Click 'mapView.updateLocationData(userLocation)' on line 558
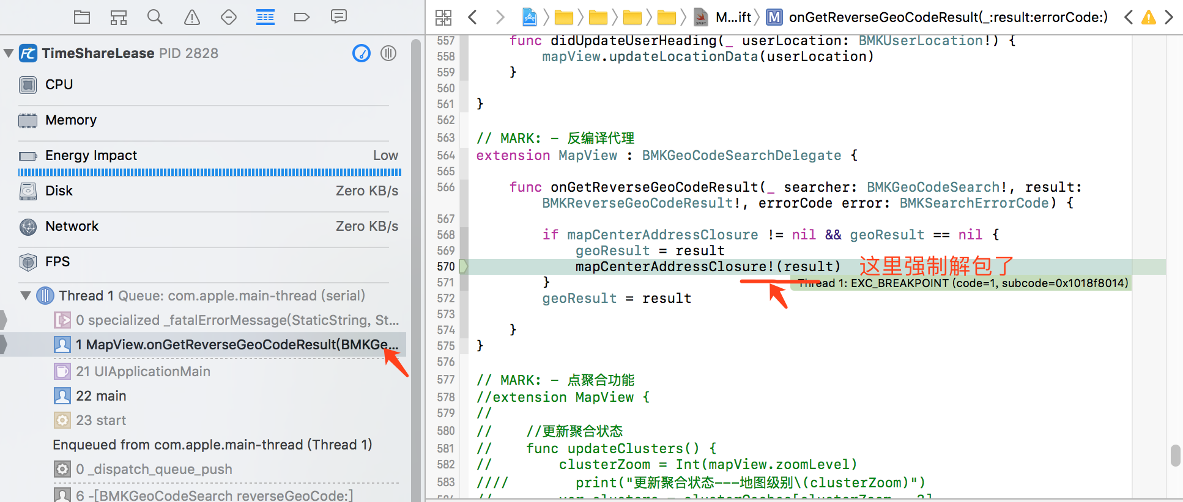1183x502 pixels. pos(708,57)
